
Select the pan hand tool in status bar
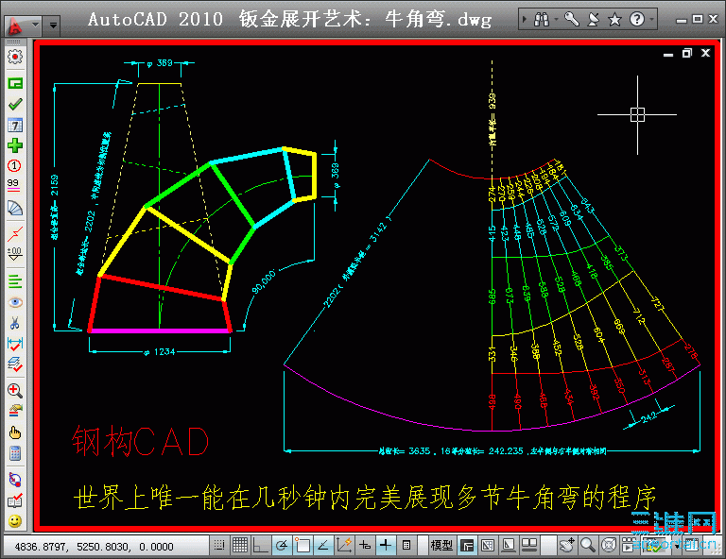[x=566, y=546]
